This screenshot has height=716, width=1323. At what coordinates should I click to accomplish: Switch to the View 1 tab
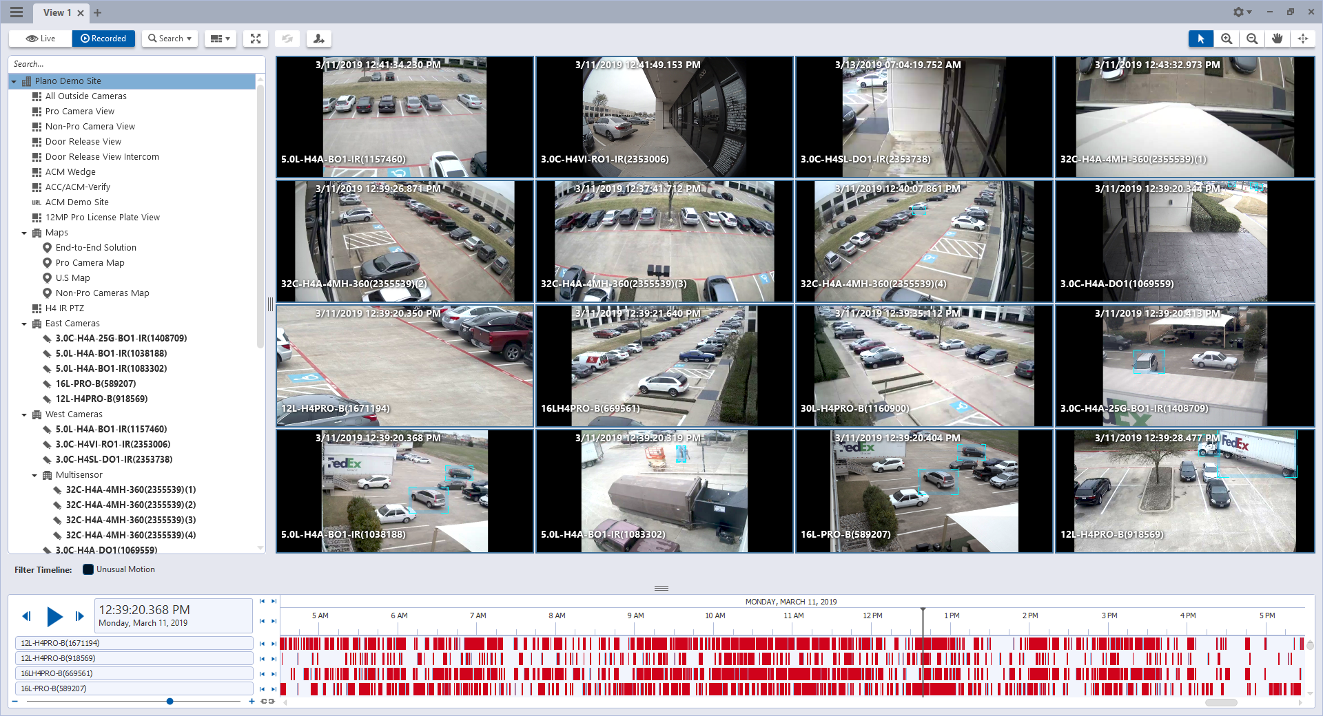click(x=57, y=12)
